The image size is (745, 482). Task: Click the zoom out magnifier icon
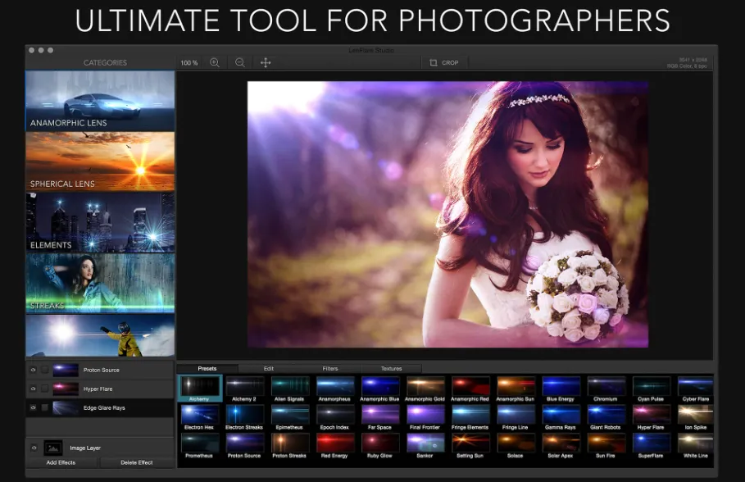240,62
